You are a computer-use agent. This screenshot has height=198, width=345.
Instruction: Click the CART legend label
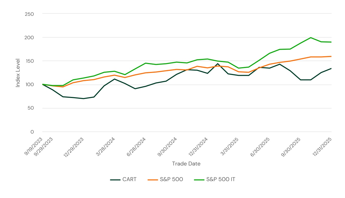coord(129,179)
